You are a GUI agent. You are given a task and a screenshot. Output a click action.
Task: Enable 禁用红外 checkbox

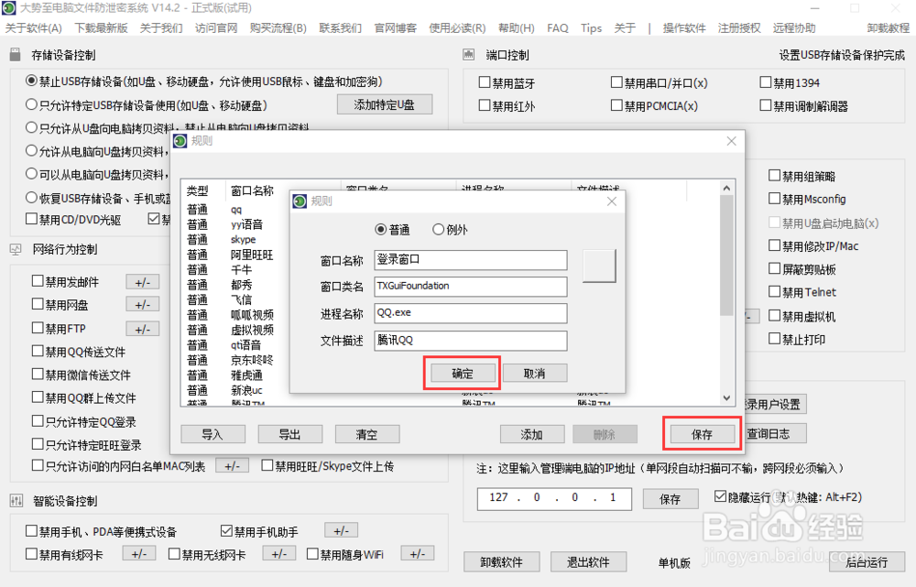(485, 105)
